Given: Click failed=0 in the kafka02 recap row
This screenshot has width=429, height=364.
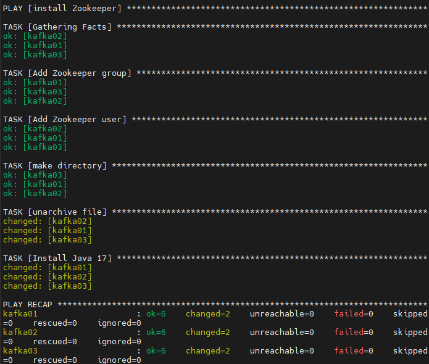Looking at the screenshot, I should pos(354,333).
